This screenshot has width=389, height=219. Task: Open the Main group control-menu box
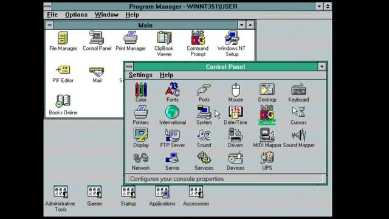pyautogui.click(x=50, y=25)
